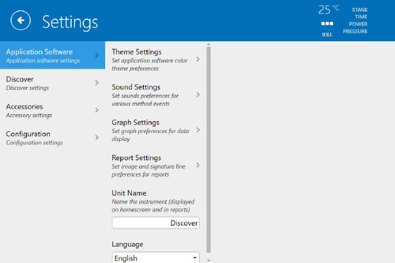Expand Discover with its chevron arrow

97,83
